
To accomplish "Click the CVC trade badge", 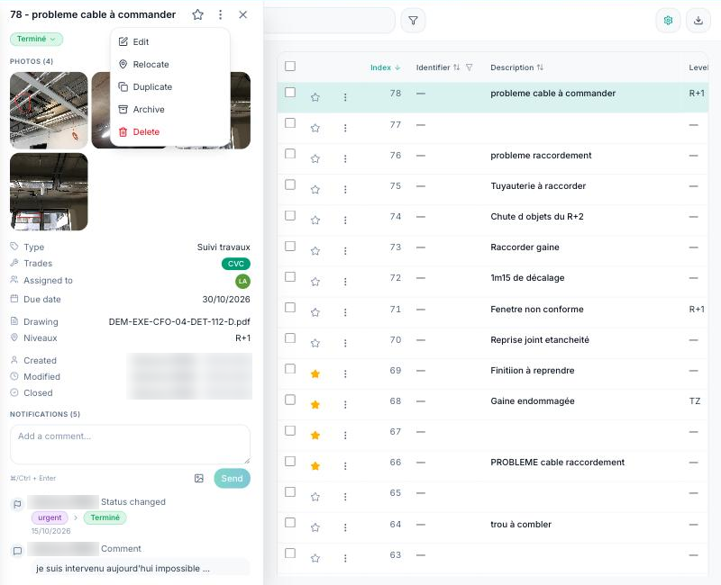I will click(x=236, y=264).
